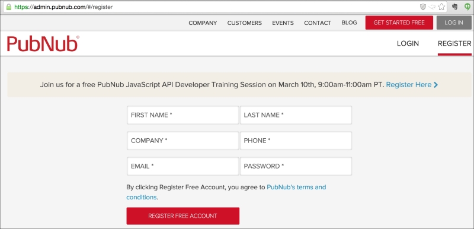Click the chevron arrow after Register Here
The image size is (474, 229).
435,85
